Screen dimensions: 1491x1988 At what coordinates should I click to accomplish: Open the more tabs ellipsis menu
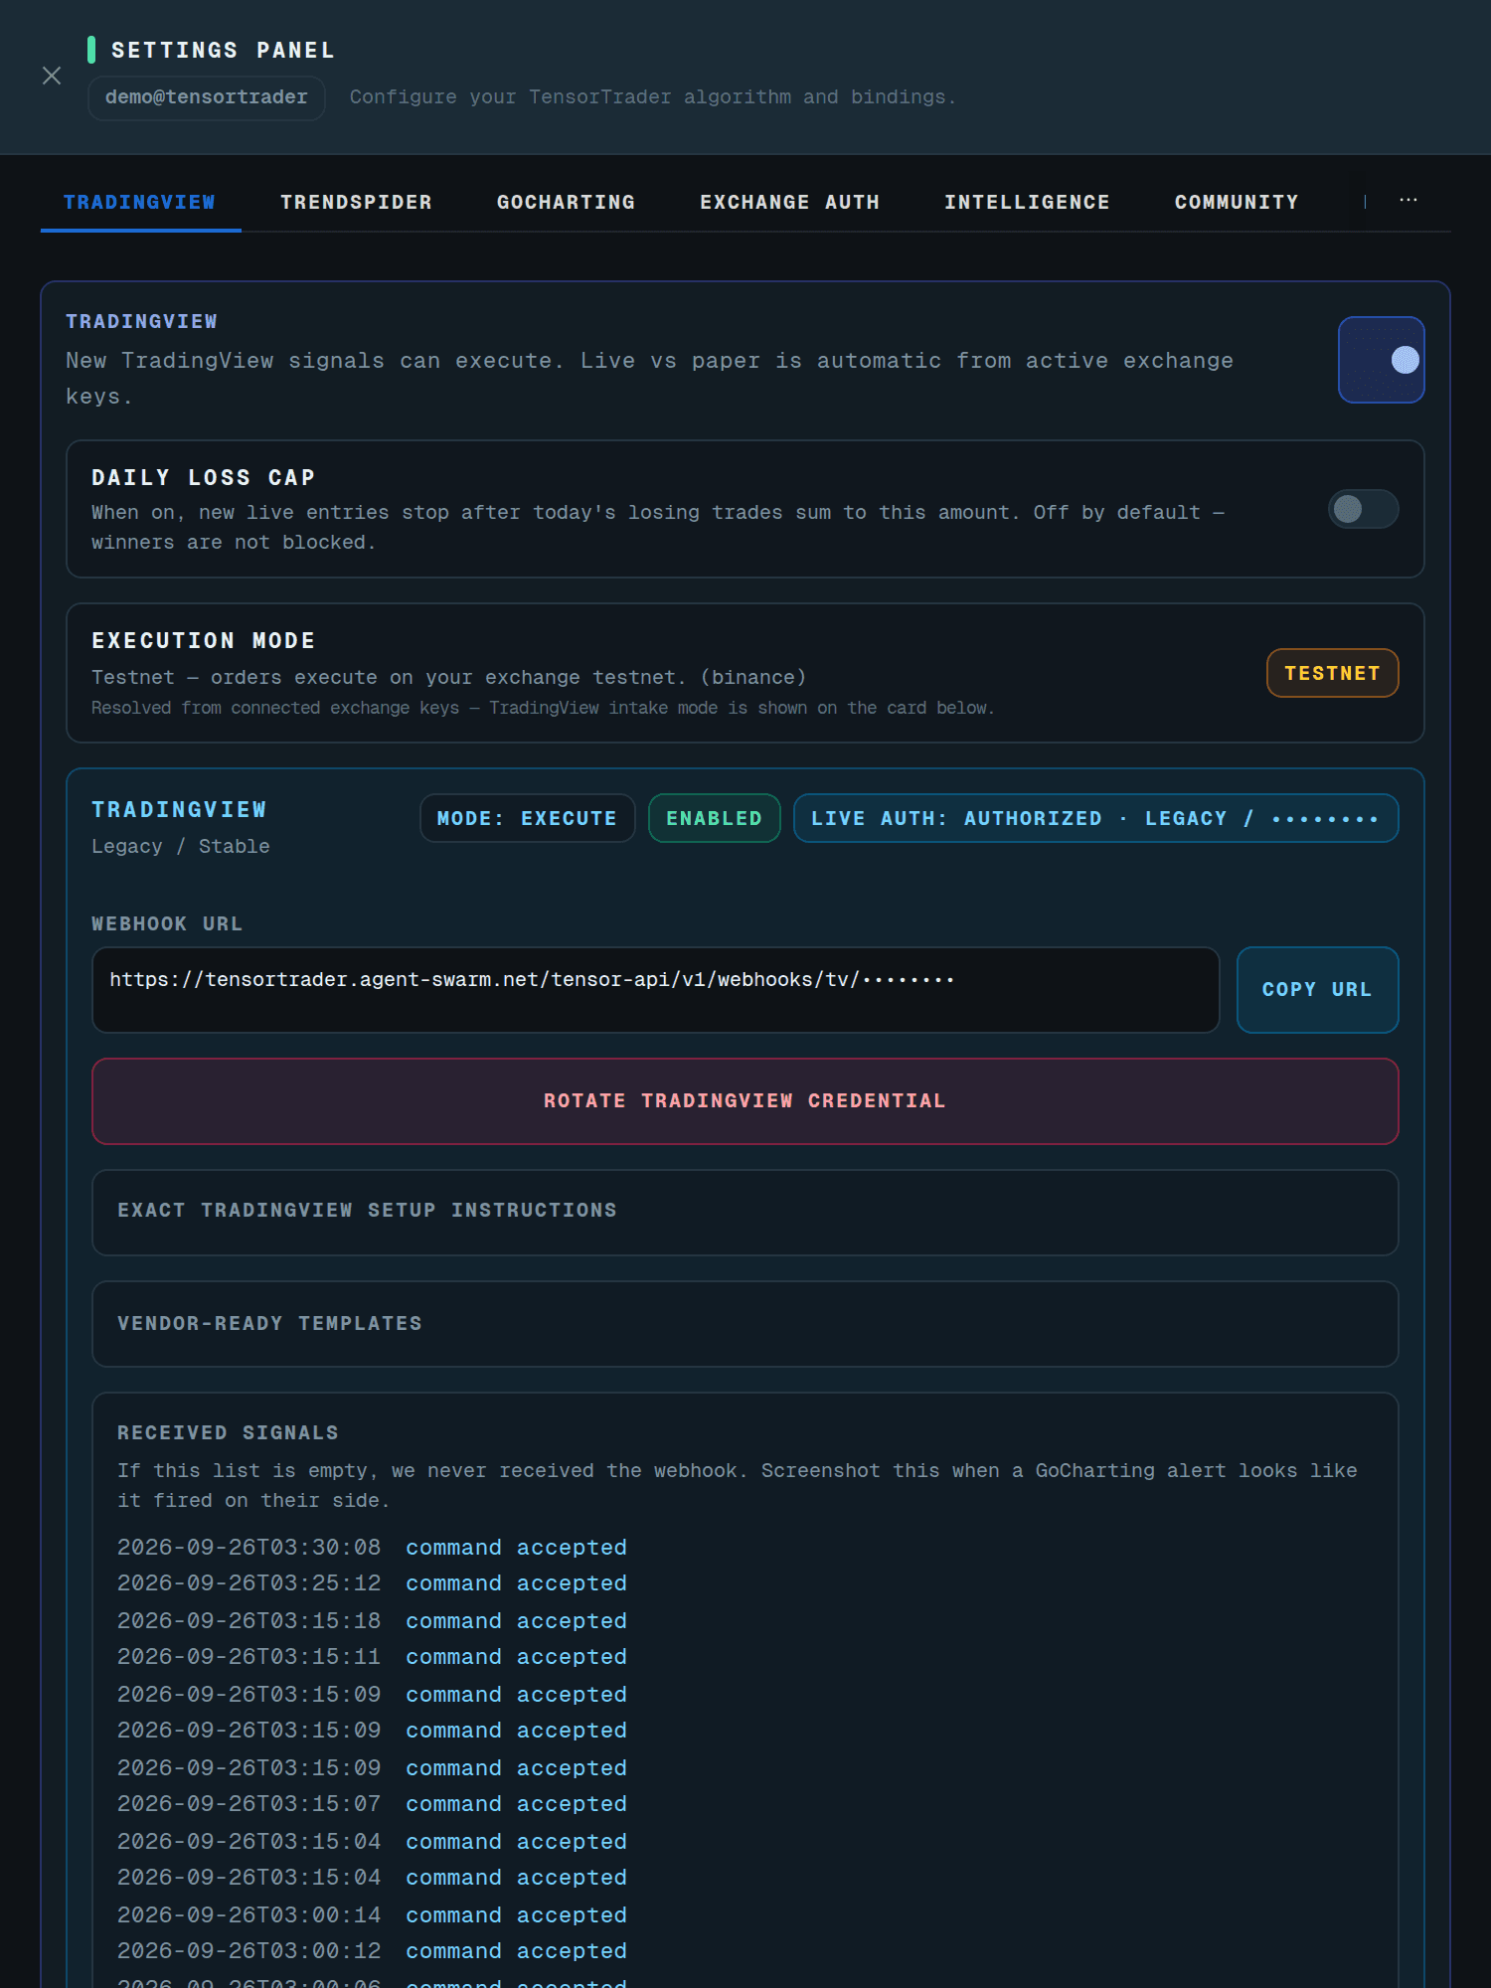1408,201
